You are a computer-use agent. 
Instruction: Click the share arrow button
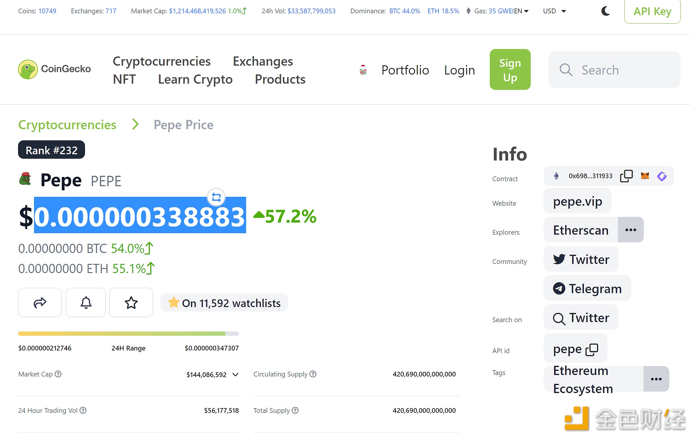pyautogui.click(x=40, y=303)
